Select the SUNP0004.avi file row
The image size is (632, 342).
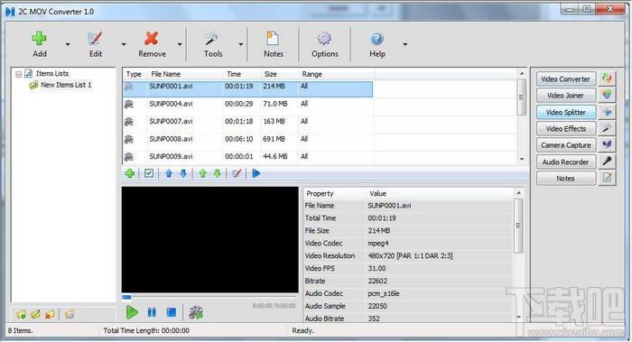click(x=247, y=104)
